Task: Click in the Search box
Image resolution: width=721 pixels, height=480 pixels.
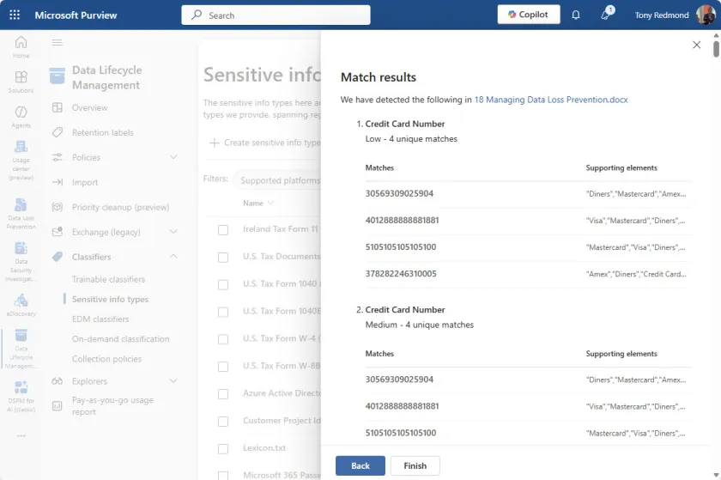Action: click(x=276, y=15)
